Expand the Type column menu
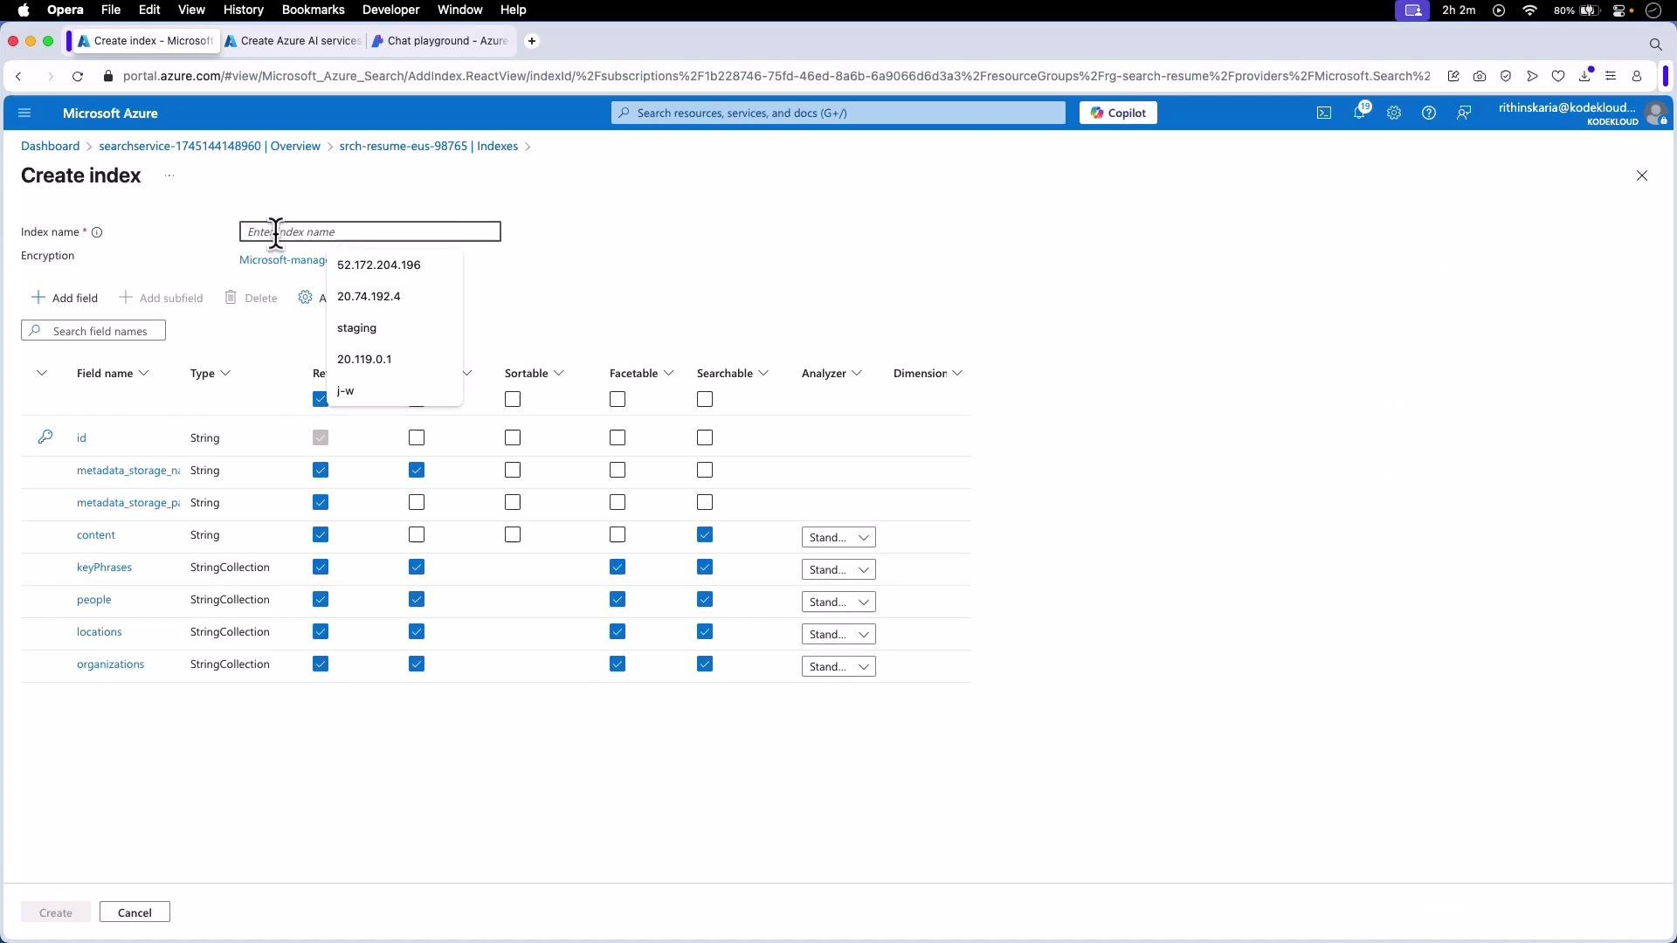 tap(225, 373)
